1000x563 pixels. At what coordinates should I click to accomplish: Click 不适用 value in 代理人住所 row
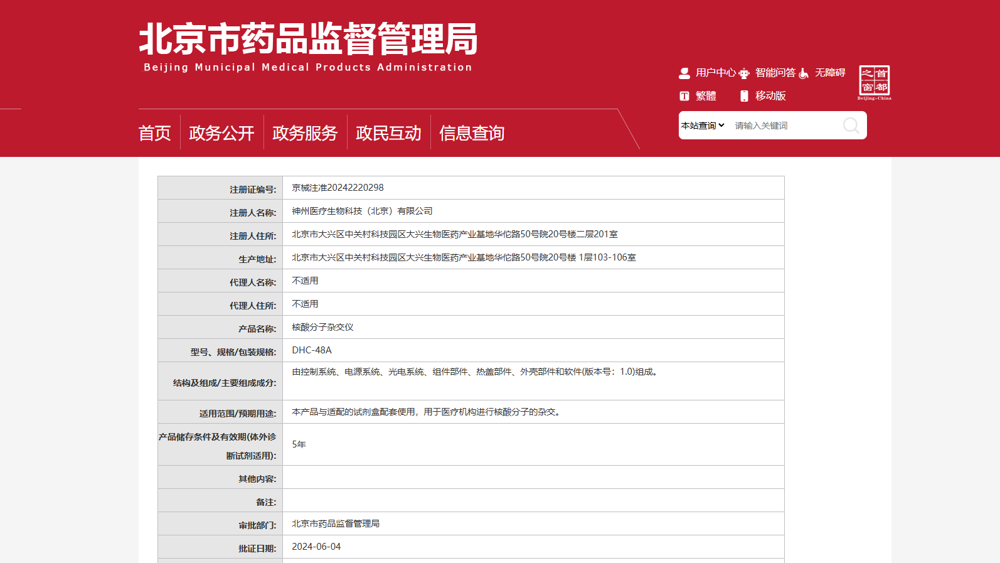[x=305, y=304]
